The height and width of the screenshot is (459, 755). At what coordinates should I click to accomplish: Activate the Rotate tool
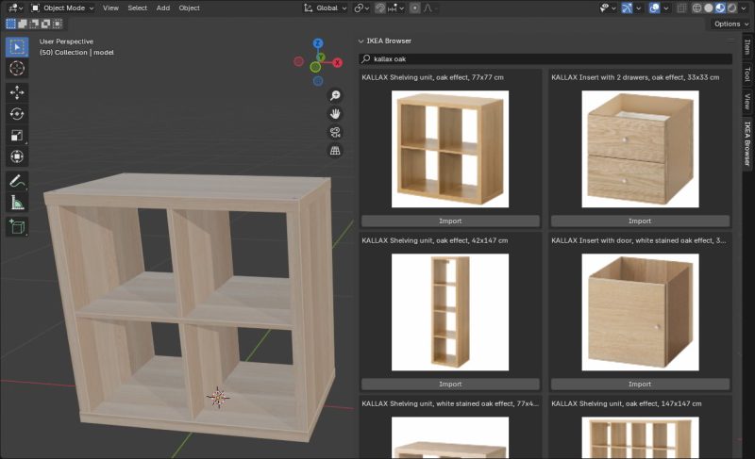[x=17, y=114]
